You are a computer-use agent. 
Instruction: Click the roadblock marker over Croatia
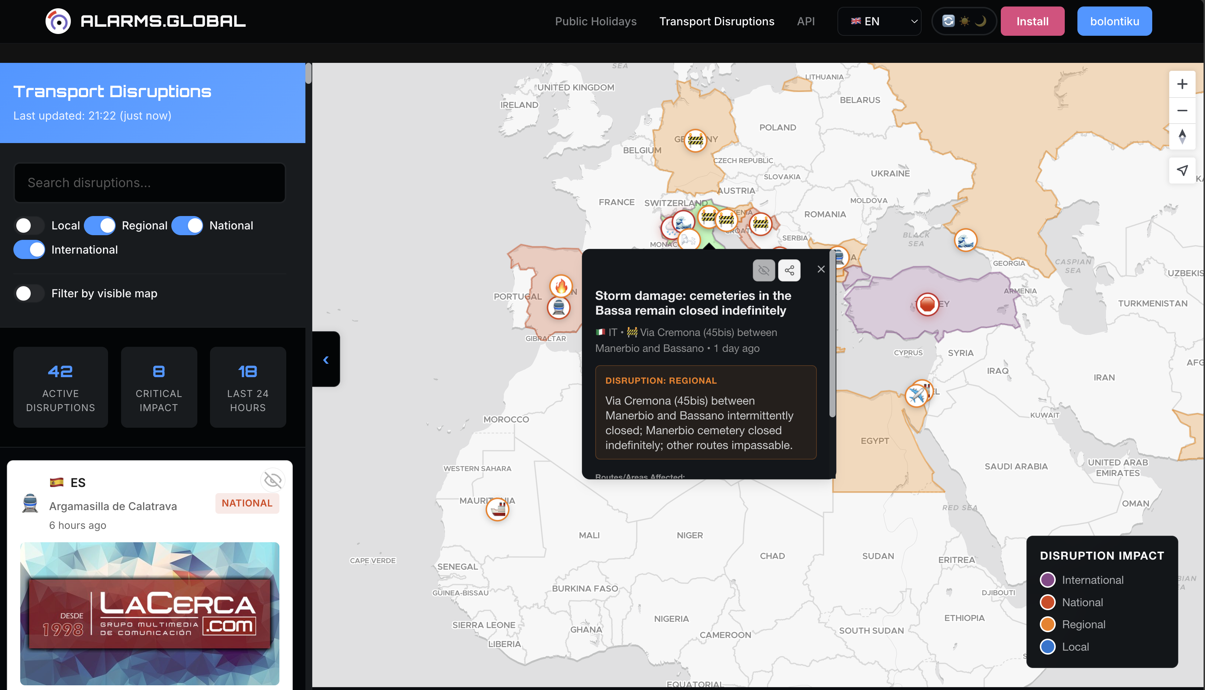pyautogui.click(x=760, y=223)
